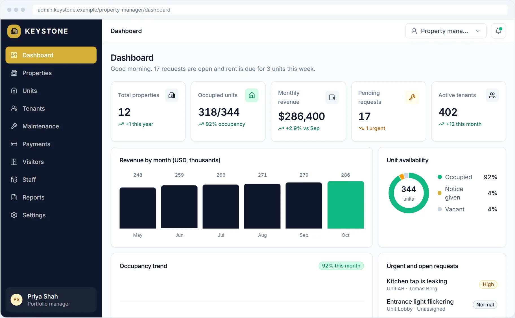This screenshot has height=318, width=515.
Task: Open the Entrance light flickering request
Action: (x=442, y=305)
